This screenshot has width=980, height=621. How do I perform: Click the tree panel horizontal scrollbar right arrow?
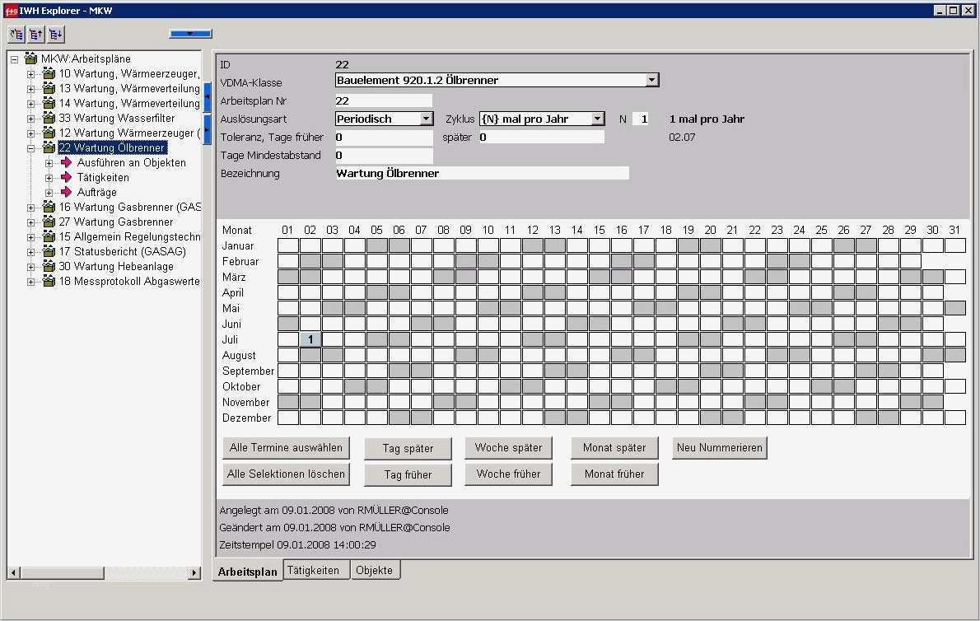tap(194, 572)
